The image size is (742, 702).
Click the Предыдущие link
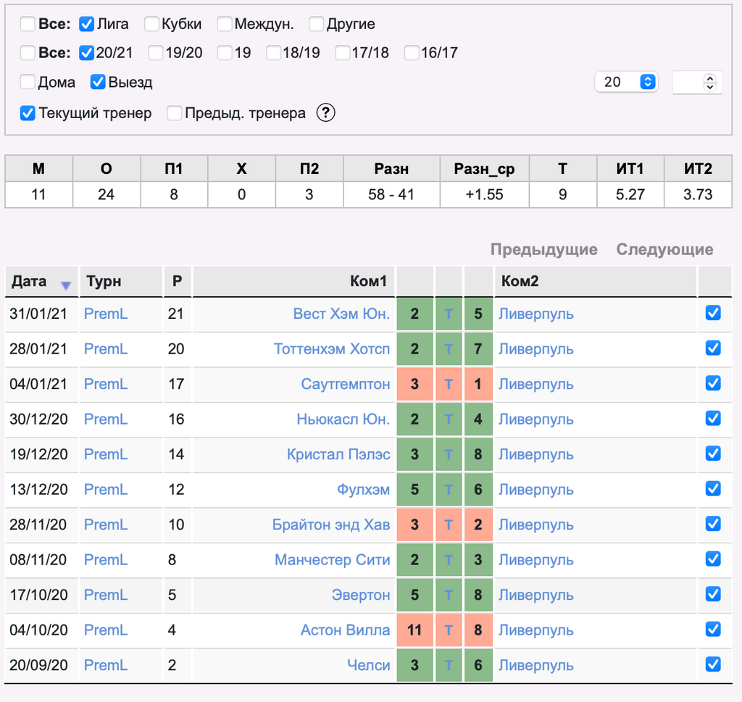click(543, 249)
